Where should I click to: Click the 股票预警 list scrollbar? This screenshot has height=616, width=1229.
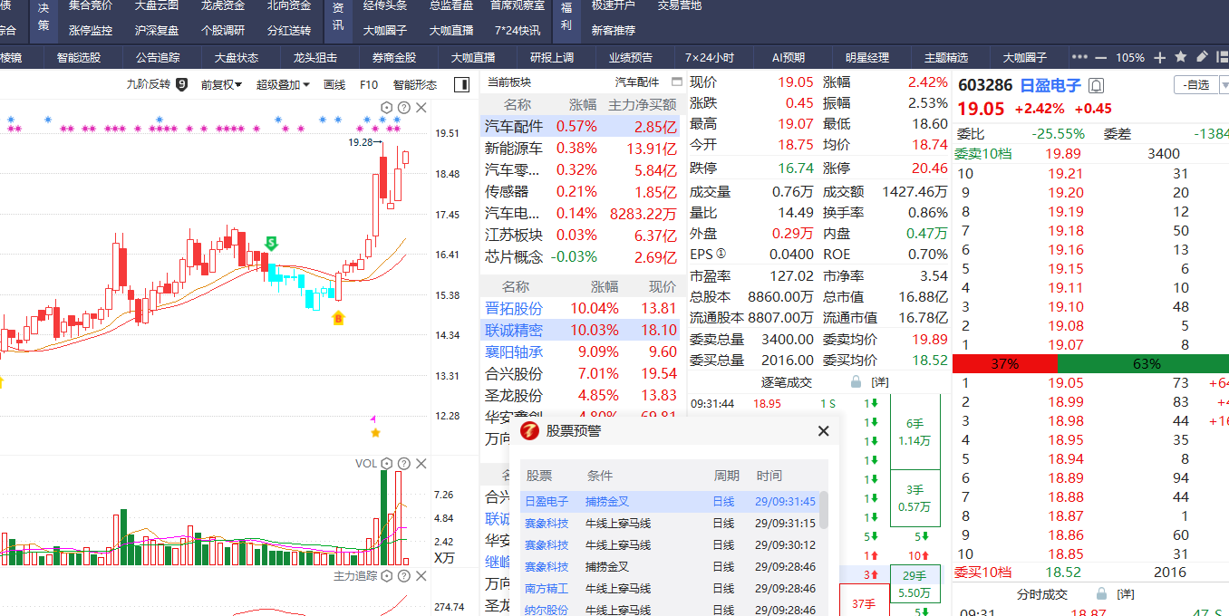pyautogui.click(x=824, y=511)
